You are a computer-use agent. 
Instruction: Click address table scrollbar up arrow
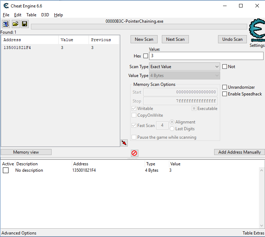[261, 170]
